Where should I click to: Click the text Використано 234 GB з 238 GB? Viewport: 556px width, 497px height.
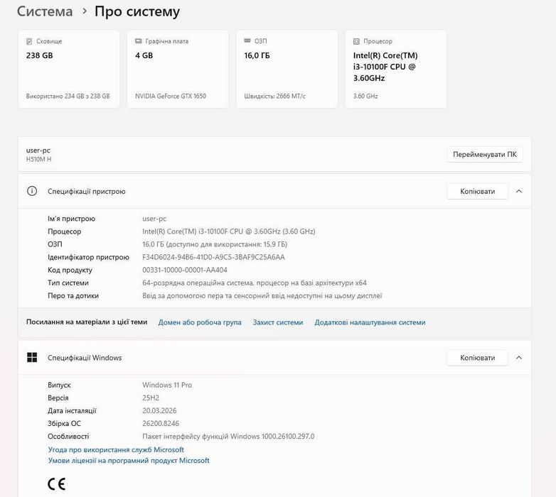68,96
